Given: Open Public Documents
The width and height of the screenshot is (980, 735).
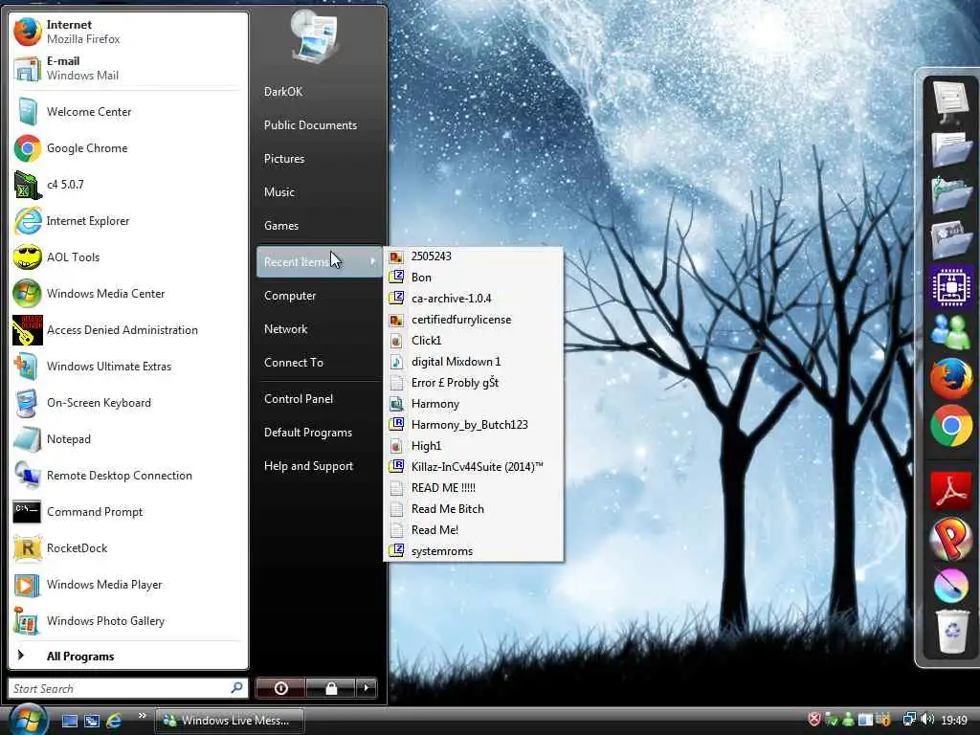Looking at the screenshot, I should point(319,125).
